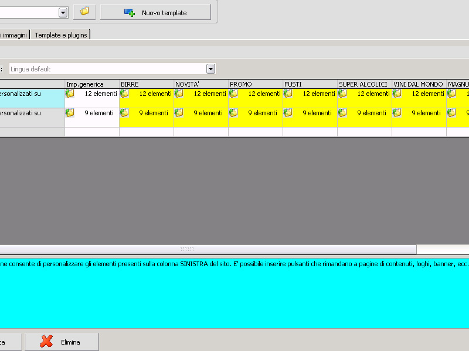Open folder icon in PROMO 12 elementi cell
Image resolution: width=469 pixels, height=351 pixels.
tap(233, 94)
